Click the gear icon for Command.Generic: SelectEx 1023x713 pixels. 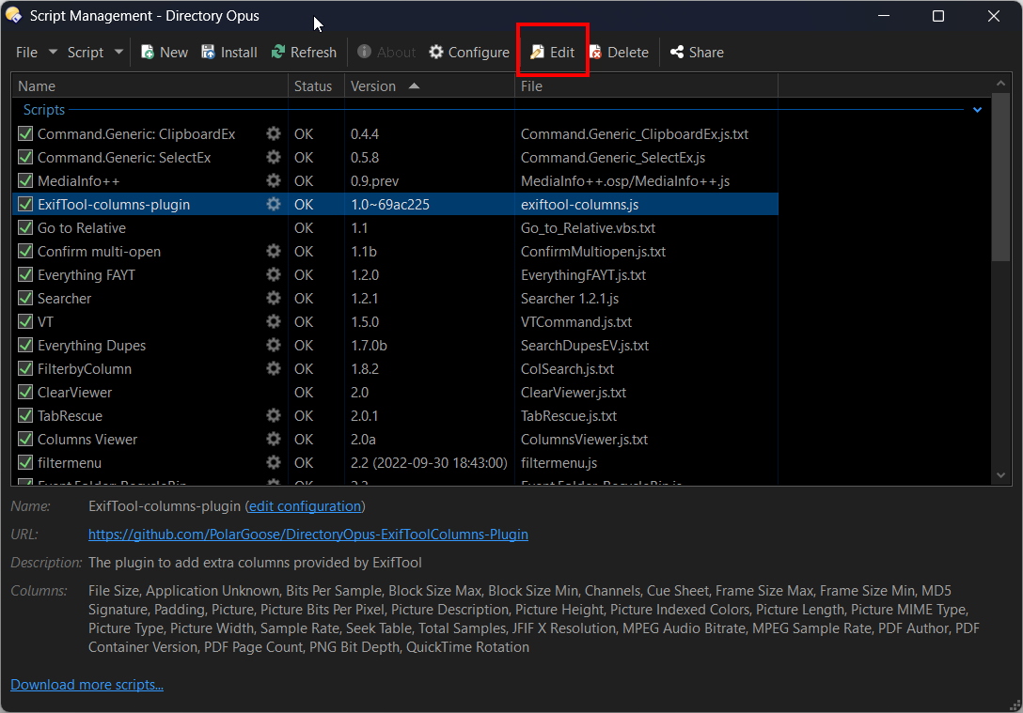pyautogui.click(x=274, y=157)
